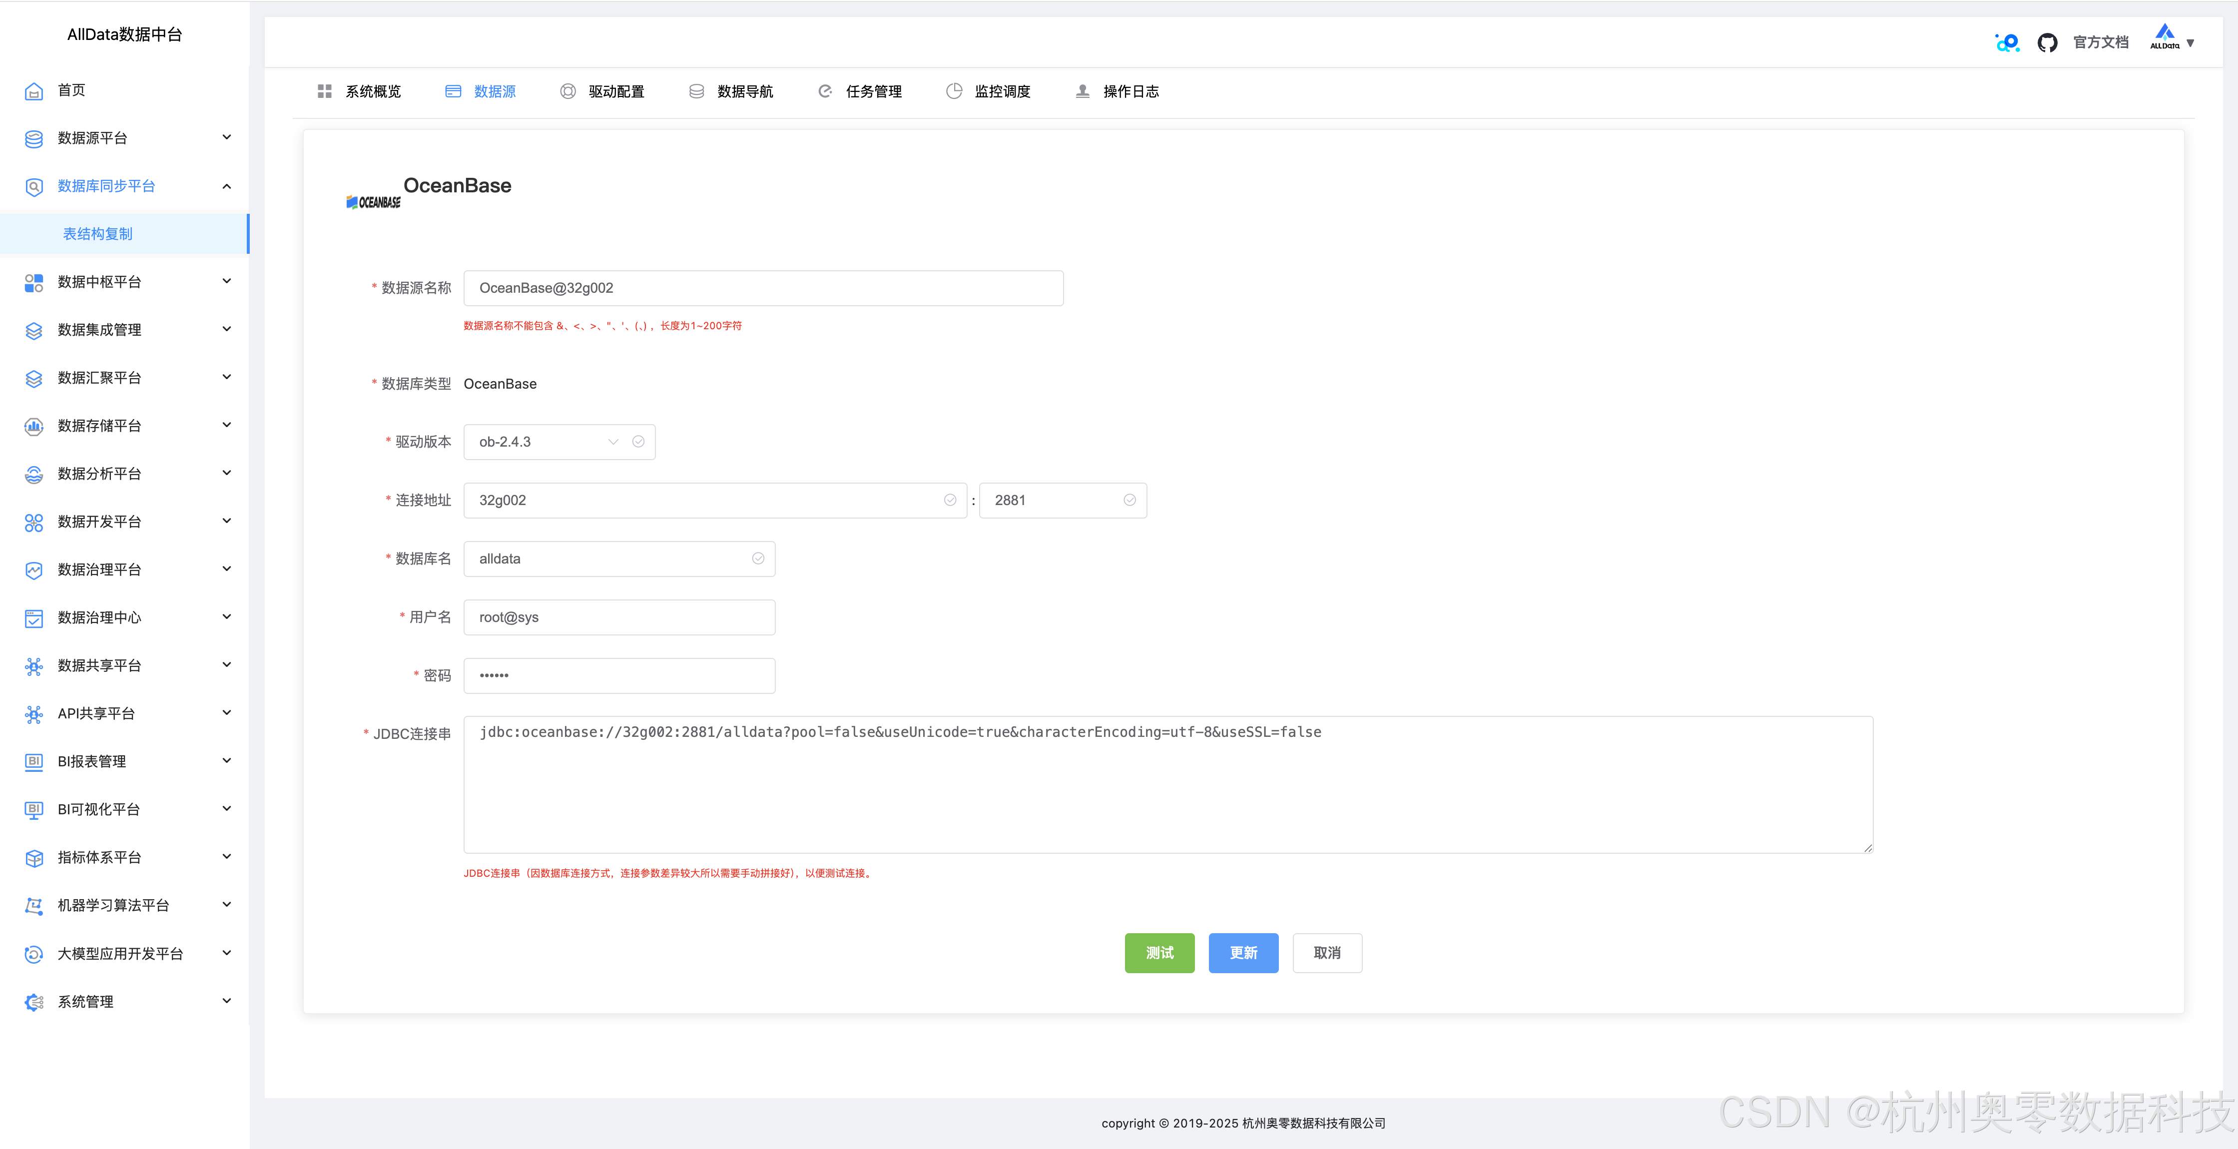Click the 监控调度 clock icon
This screenshot has width=2238, height=1149.
click(x=954, y=91)
